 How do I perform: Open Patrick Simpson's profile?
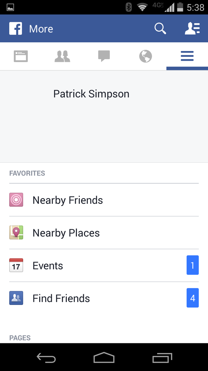click(x=91, y=94)
